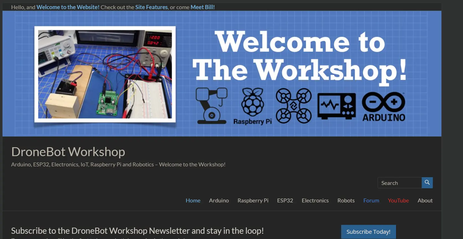Click the quadcopter drone icon in banner

click(x=294, y=106)
